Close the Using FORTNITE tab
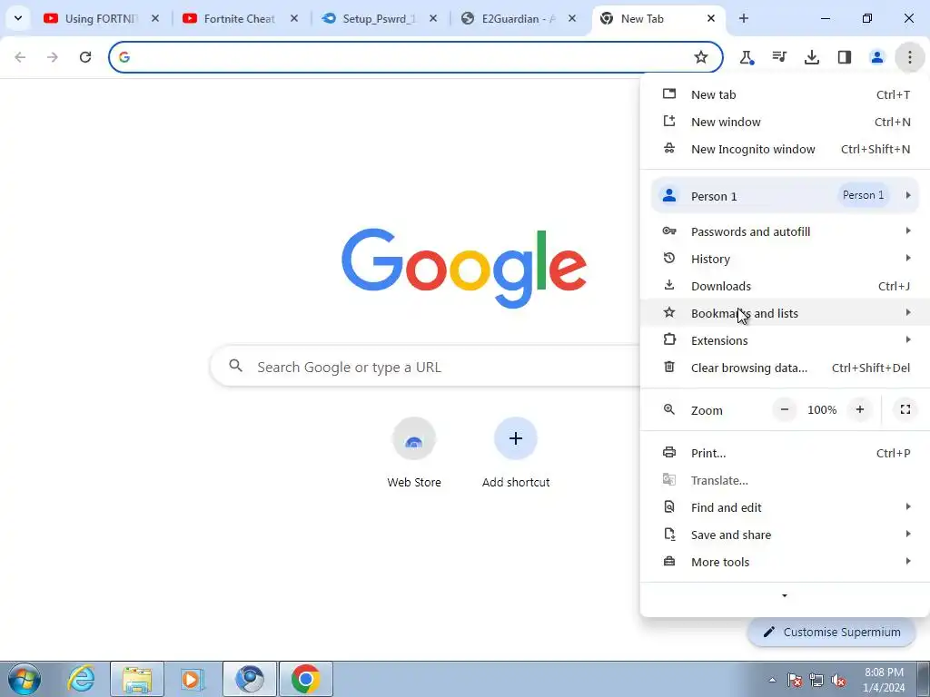This screenshot has width=930, height=697. pyautogui.click(x=155, y=18)
